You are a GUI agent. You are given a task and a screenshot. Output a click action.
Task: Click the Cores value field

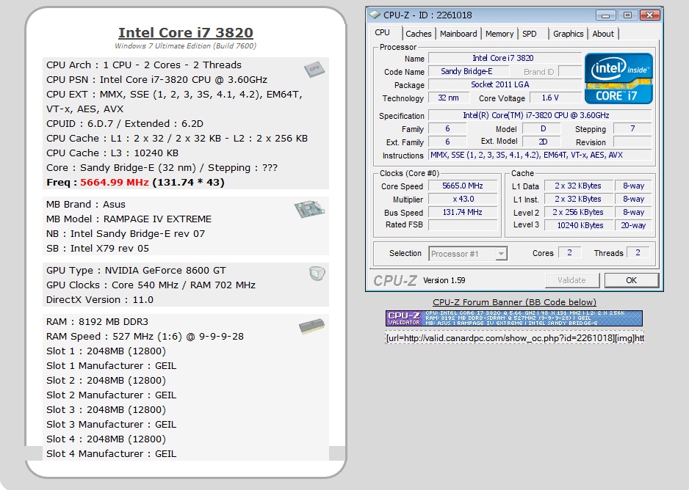(x=569, y=252)
